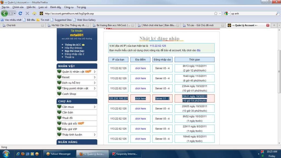This screenshot has height=158, width=281.
Task: Open Yahoo! Messenger from the taskbar
Action: 59,154
